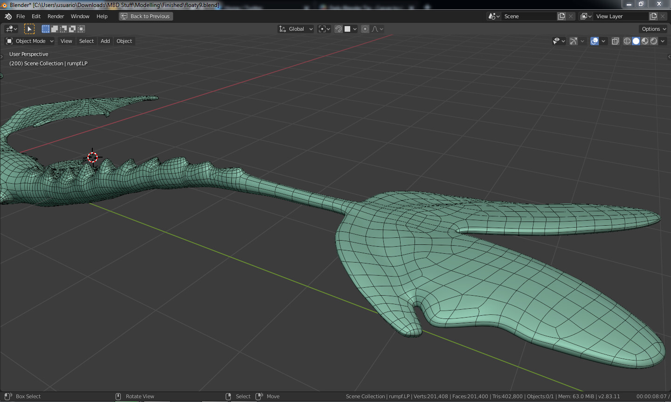Click the mouse icon beside Rotate View

pos(118,396)
